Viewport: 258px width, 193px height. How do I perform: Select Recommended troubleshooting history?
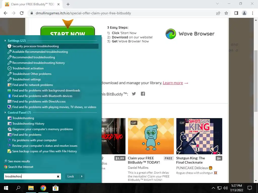pyautogui.click(x=38, y=63)
